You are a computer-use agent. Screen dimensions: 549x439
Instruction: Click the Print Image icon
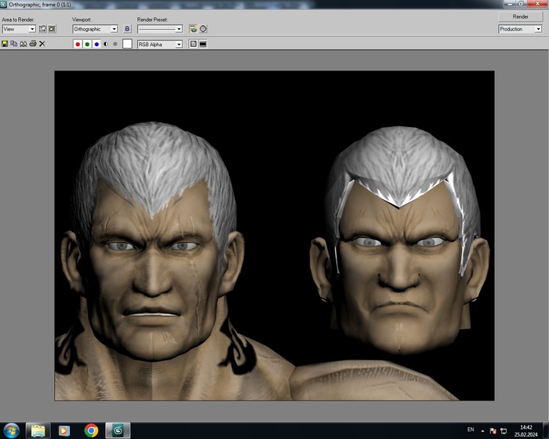click(x=33, y=44)
